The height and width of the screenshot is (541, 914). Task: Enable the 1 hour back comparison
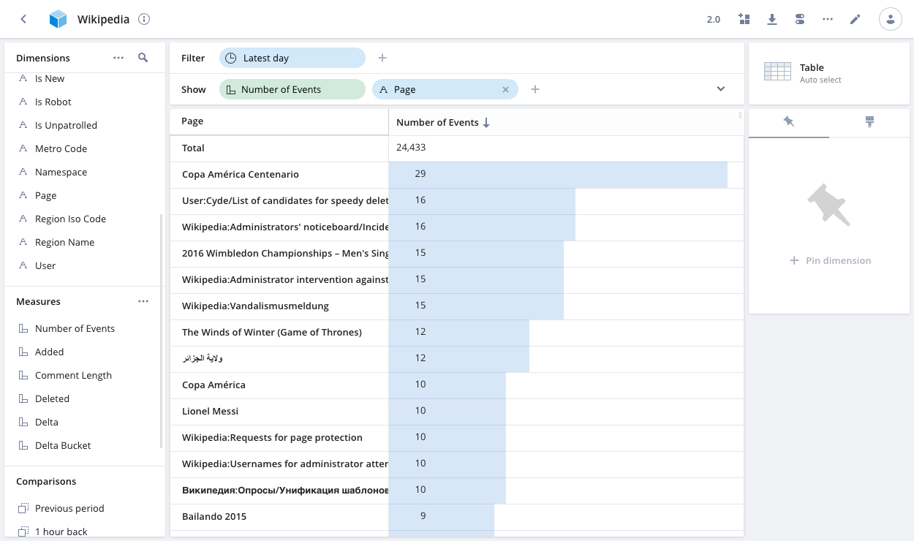coord(85,531)
